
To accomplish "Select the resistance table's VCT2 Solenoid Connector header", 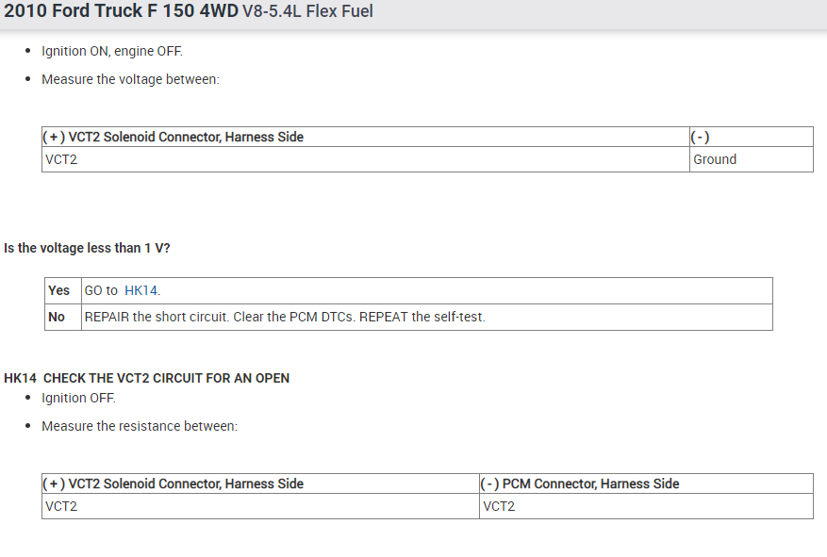I will [174, 483].
